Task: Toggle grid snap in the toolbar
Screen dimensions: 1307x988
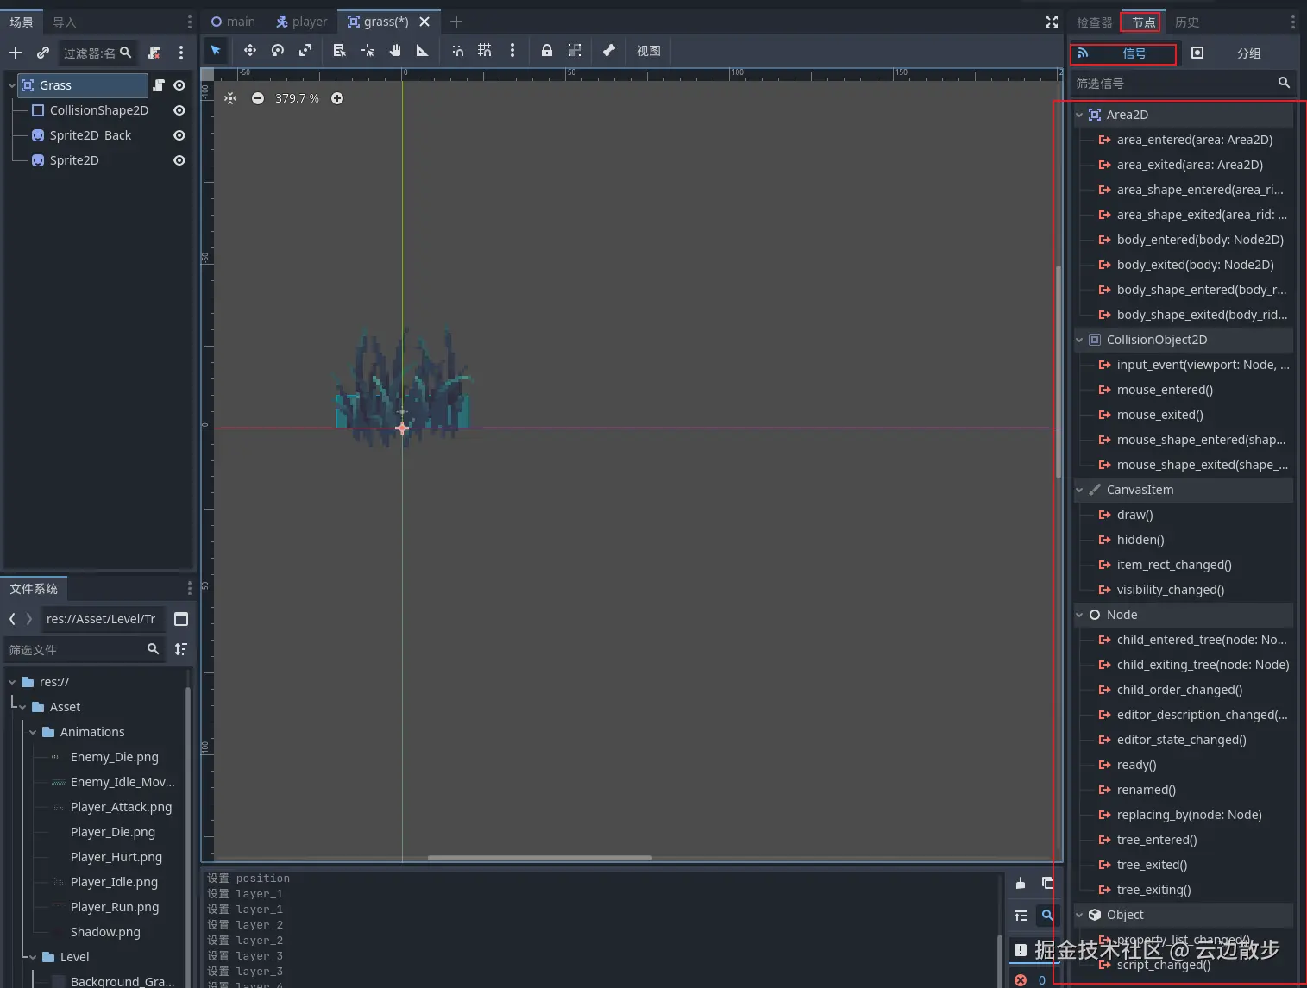Action: 485,51
